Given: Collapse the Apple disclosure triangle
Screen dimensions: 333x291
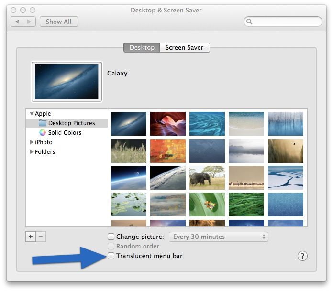Looking at the screenshot, I should click(x=32, y=114).
